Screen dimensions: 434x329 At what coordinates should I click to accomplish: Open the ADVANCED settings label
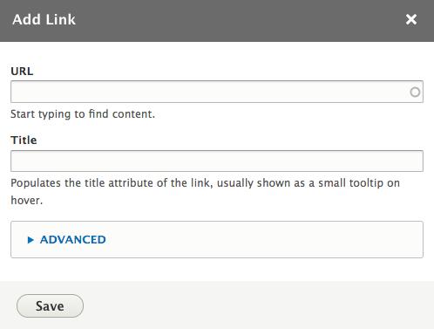73,240
